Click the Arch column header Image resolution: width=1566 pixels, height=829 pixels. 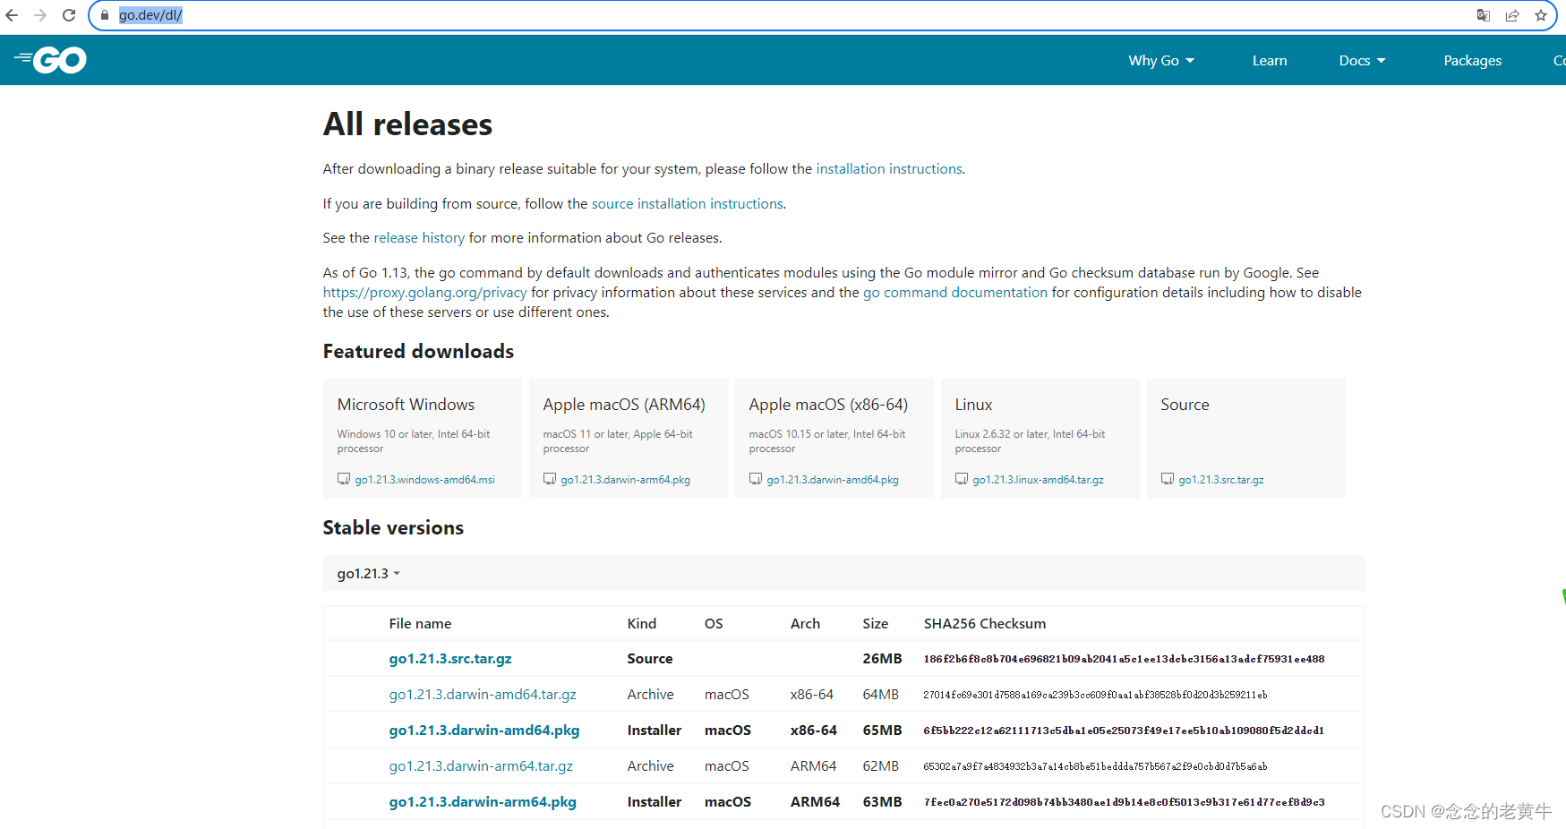[x=805, y=624]
